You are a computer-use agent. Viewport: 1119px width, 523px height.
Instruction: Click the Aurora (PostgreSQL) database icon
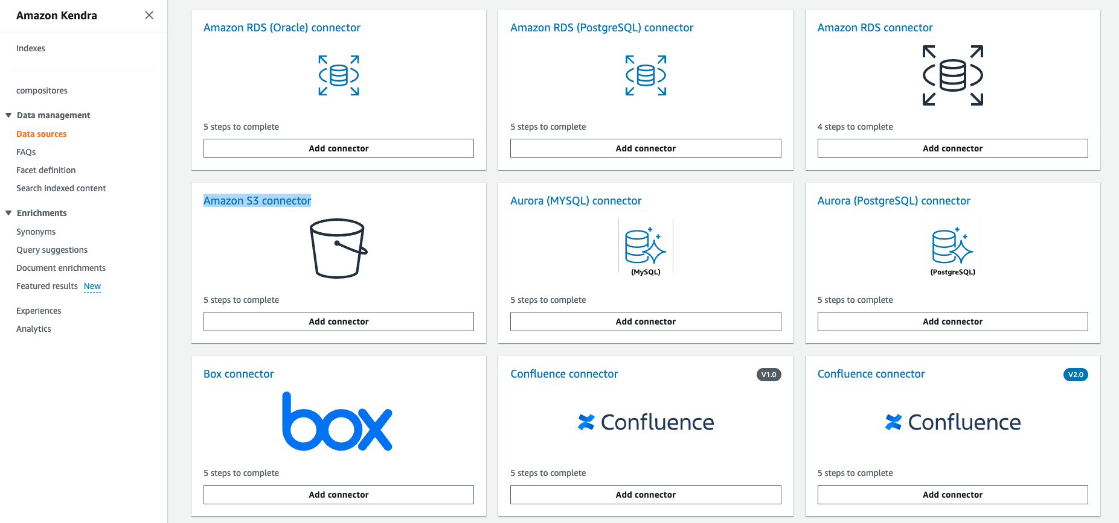tap(952, 247)
